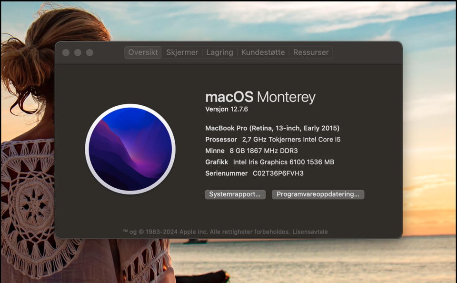Screen dimensions: 457x283
Task: Open the Skjermer tab
Action: [x=182, y=52]
